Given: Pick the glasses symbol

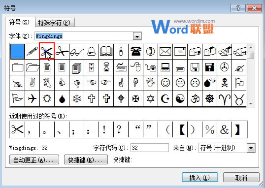Looking at the screenshot, I should point(77,51).
